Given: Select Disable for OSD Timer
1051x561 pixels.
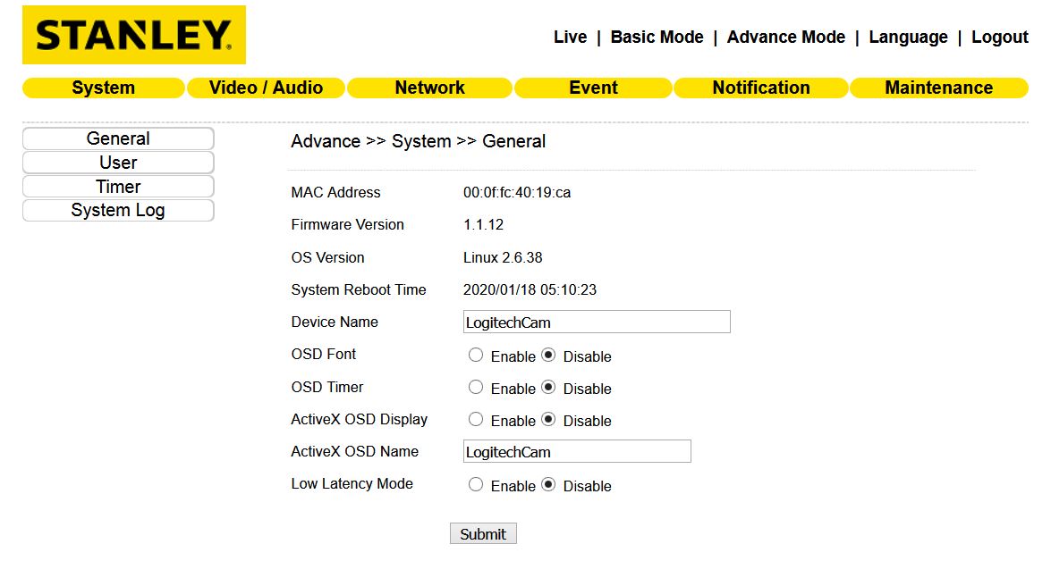Looking at the screenshot, I should [x=548, y=388].
